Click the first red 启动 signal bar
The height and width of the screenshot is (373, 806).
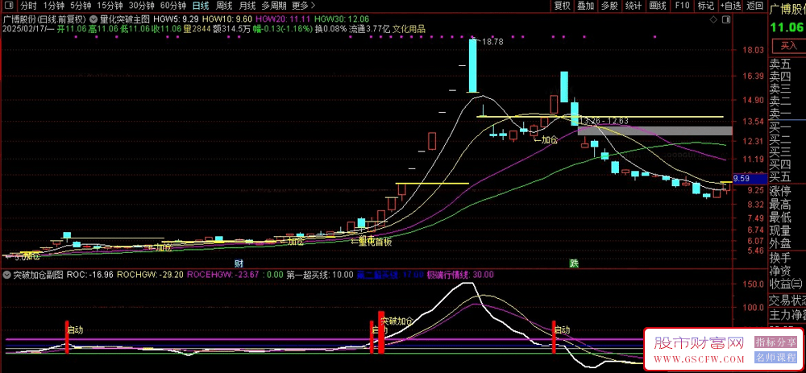[67, 337]
